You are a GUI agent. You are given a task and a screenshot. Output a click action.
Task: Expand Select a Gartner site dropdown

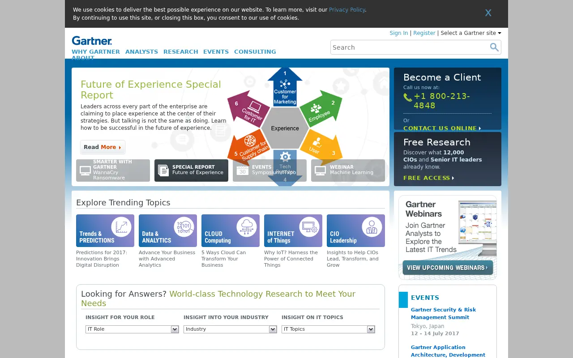pyautogui.click(x=471, y=33)
